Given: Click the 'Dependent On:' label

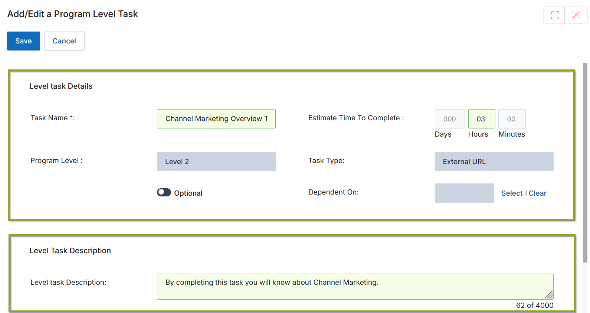Looking at the screenshot, I should (x=333, y=192).
